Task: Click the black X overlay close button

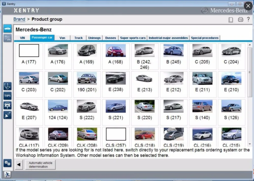Action: (x=248, y=6)
